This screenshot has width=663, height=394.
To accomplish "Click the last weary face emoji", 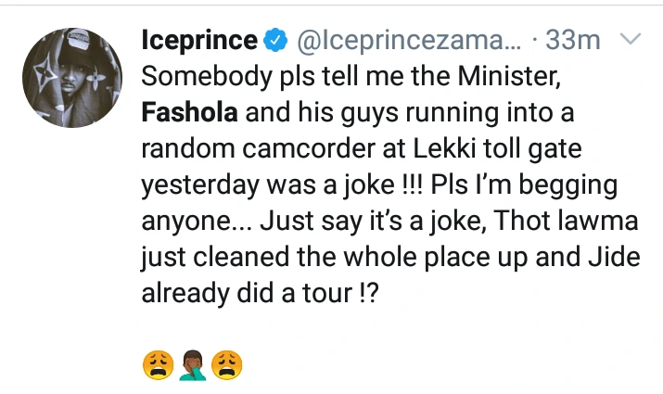I will [x=225, y=366].
